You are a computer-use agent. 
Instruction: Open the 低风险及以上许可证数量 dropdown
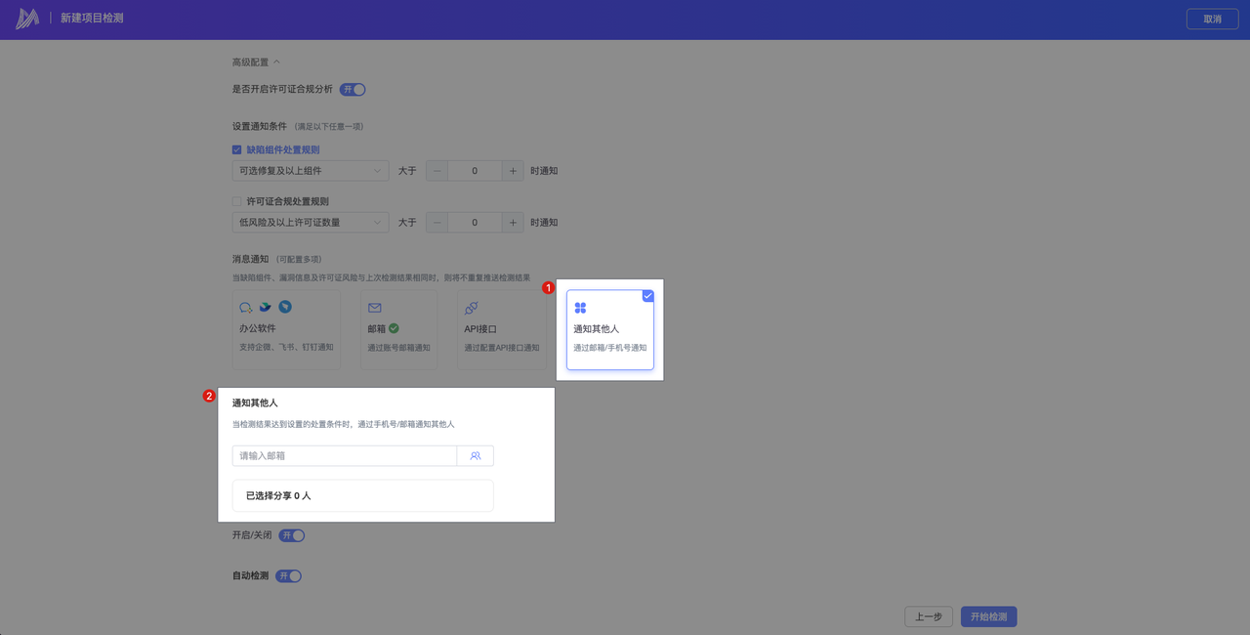(x=311, y=223)
